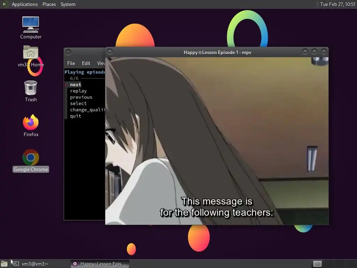Select the 'replay' option in the terminal
Image resolution: width=357 pixels, height=268 pixels.
tap(78, 91)
